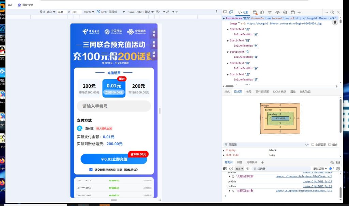This screenshot has height=206, width=349.
Task: Open the Performance gauge icon panel
Action: click(x=277, y=13)
